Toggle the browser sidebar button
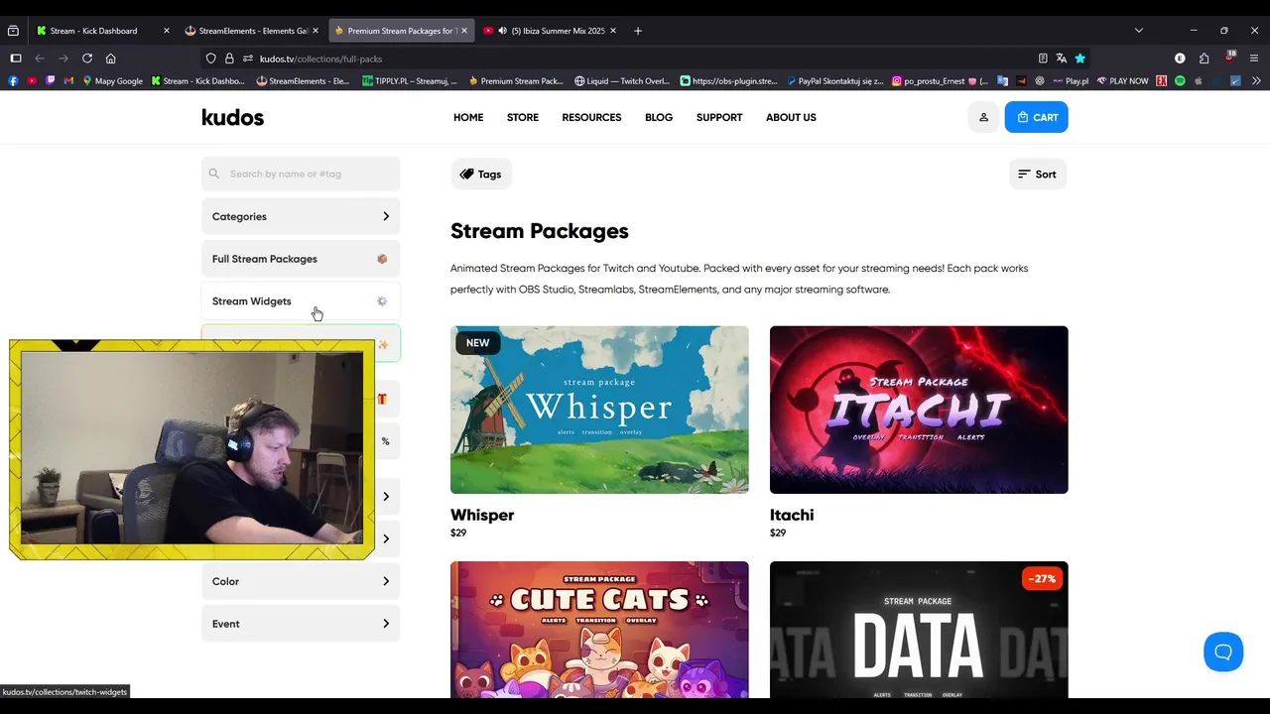Screen dimensions: 1270x714 coord(15,59)
